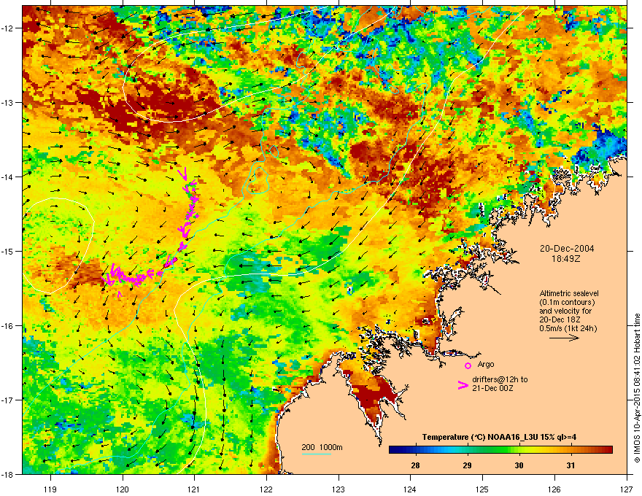Click the '-18' latitude axis label
642x496 pixels.
(7, 474)
